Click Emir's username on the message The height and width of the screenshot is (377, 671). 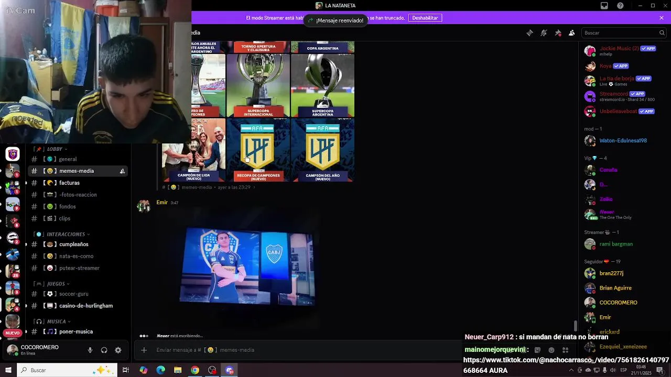click(x=162, y=203)
